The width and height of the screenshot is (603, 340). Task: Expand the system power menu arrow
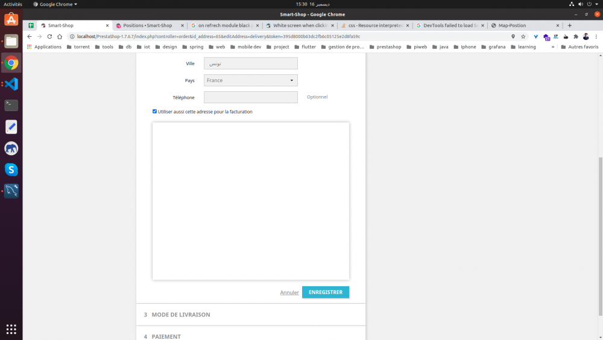point(597,4)
